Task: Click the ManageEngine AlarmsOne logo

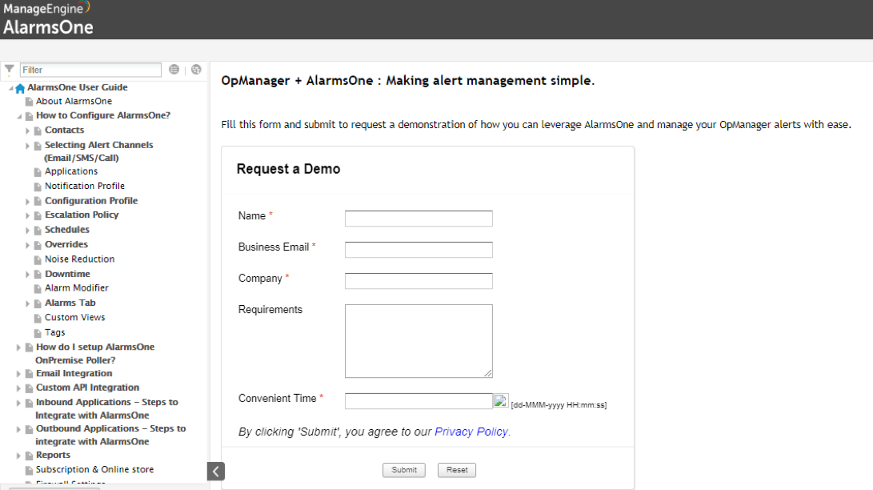Action: 49,18
